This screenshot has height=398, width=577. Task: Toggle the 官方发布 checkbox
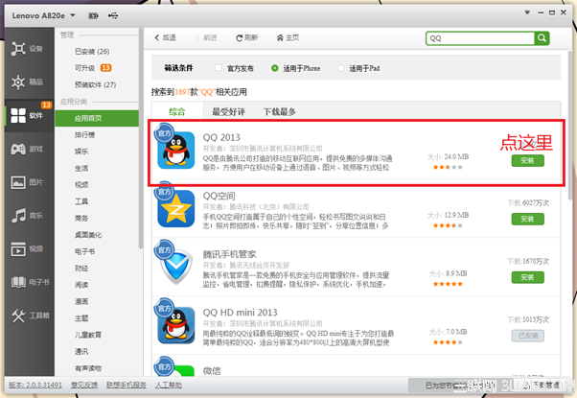pos(219,68)
